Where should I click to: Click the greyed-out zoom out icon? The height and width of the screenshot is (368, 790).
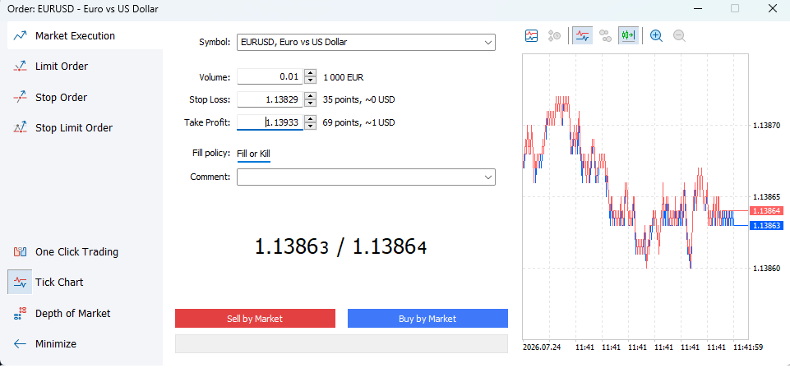pyautogui.click(x=679, y=36)
